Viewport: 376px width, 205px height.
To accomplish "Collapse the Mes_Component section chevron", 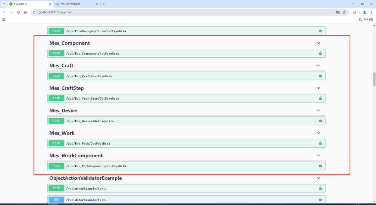I will pyautogui.click(x=318, y=43).
